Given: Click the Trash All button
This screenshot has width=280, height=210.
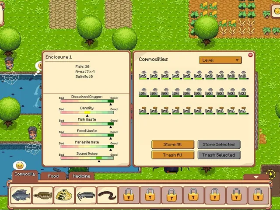Looking at the screenshot, I should click(x=173, y=155).
